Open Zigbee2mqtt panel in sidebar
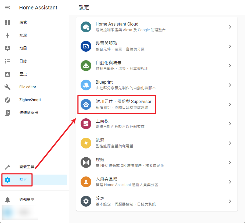 coord(30,100)
